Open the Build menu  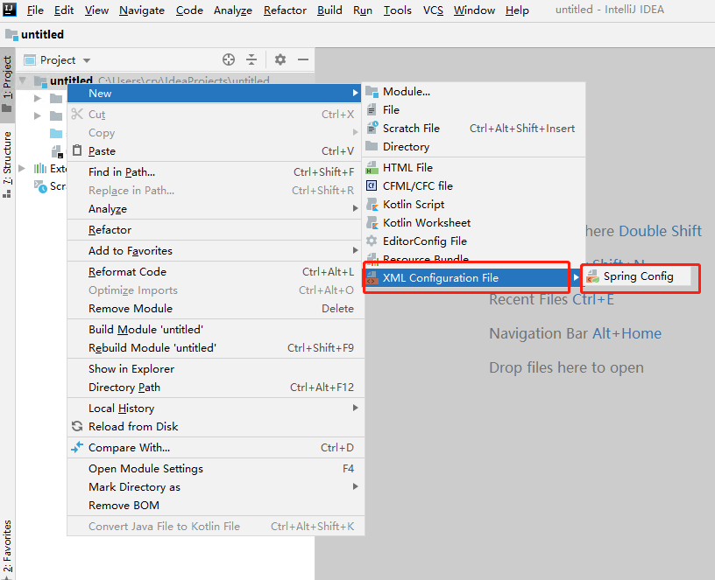(329, 10)
